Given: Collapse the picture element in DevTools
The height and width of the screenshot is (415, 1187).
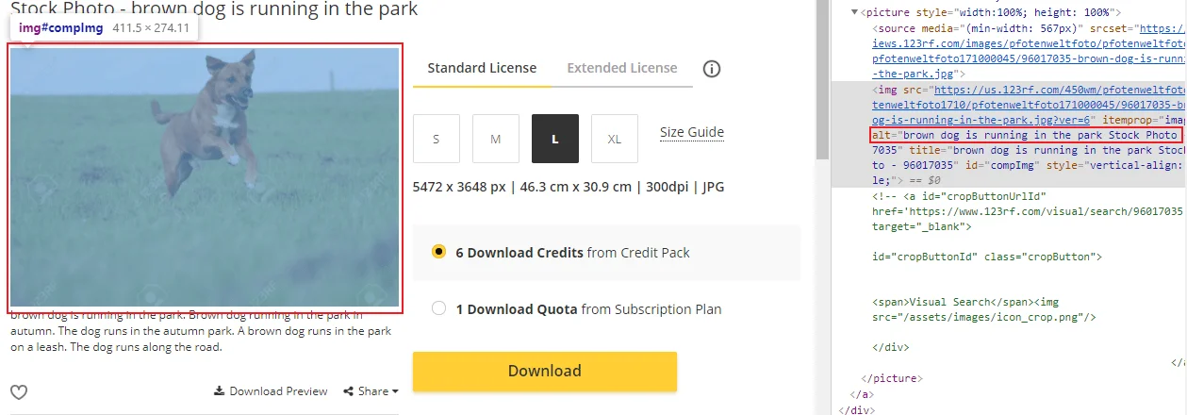Looking at the screenshot, I should click(855, 13).
